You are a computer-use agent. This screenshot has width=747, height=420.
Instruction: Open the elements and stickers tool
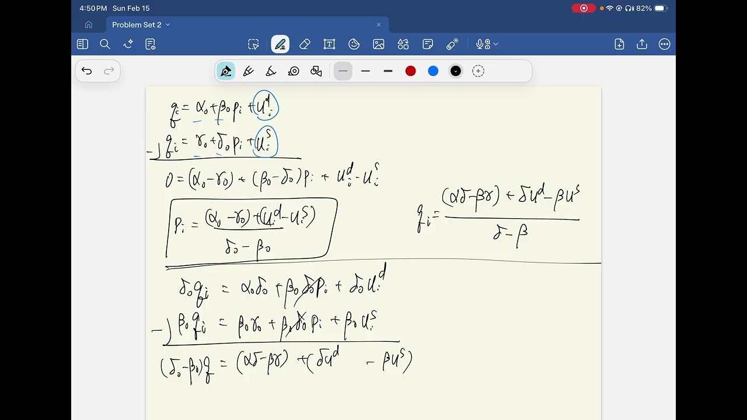click(x=403, y=44)
